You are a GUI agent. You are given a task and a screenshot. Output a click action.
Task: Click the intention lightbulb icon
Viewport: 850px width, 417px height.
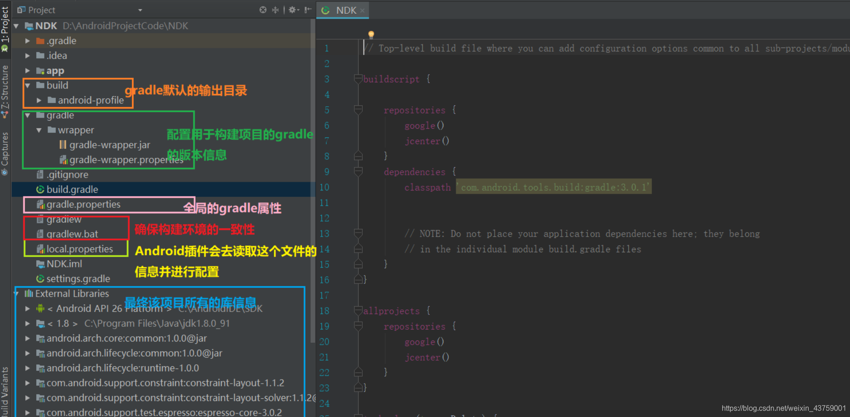pos(371,35)
